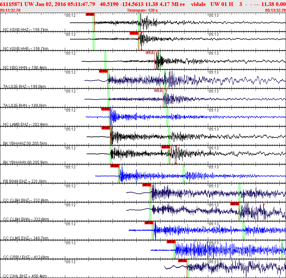Click the '05:13' time tick on CIHL BHZ row
This screenshot has height=278, width=286.
[214, 262]
